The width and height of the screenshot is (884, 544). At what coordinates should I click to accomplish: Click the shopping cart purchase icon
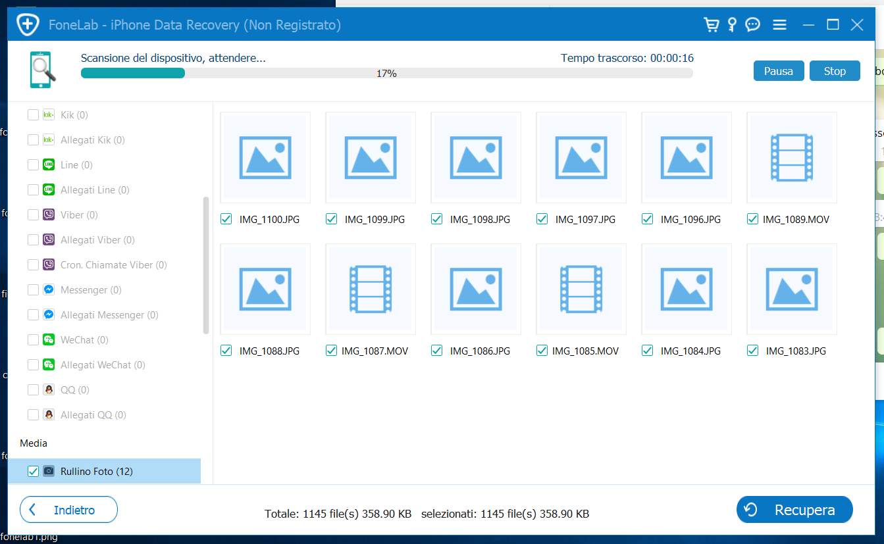coord(711,25)
